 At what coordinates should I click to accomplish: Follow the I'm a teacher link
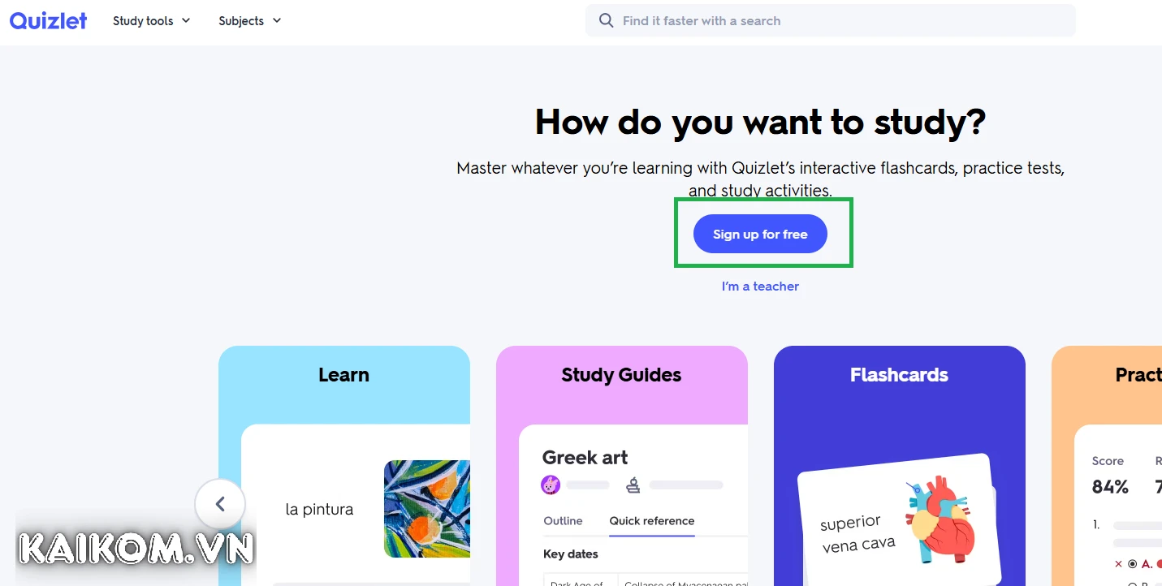click(760, 287)
